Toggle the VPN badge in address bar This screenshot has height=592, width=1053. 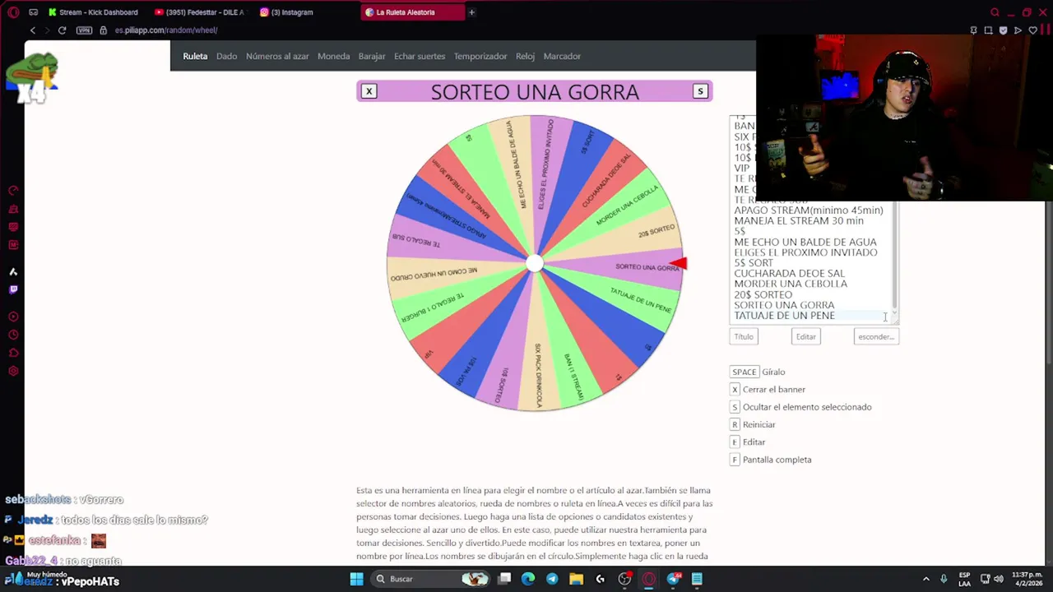point(84,30)
